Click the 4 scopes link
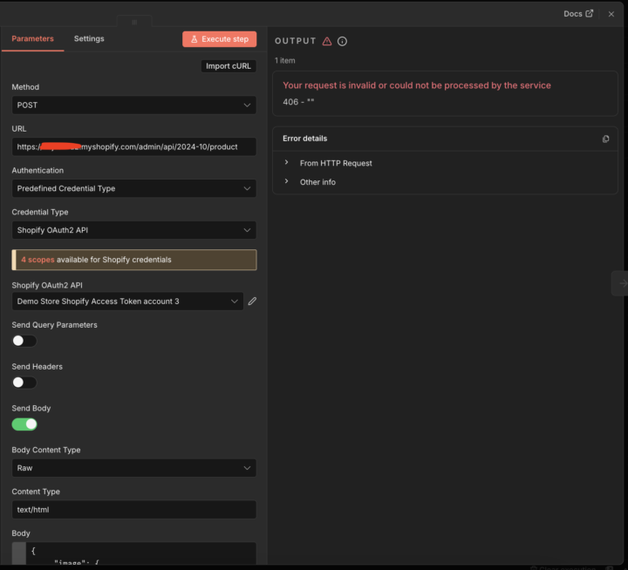This screenshot has height=570, width=628. tap(38, 260)
